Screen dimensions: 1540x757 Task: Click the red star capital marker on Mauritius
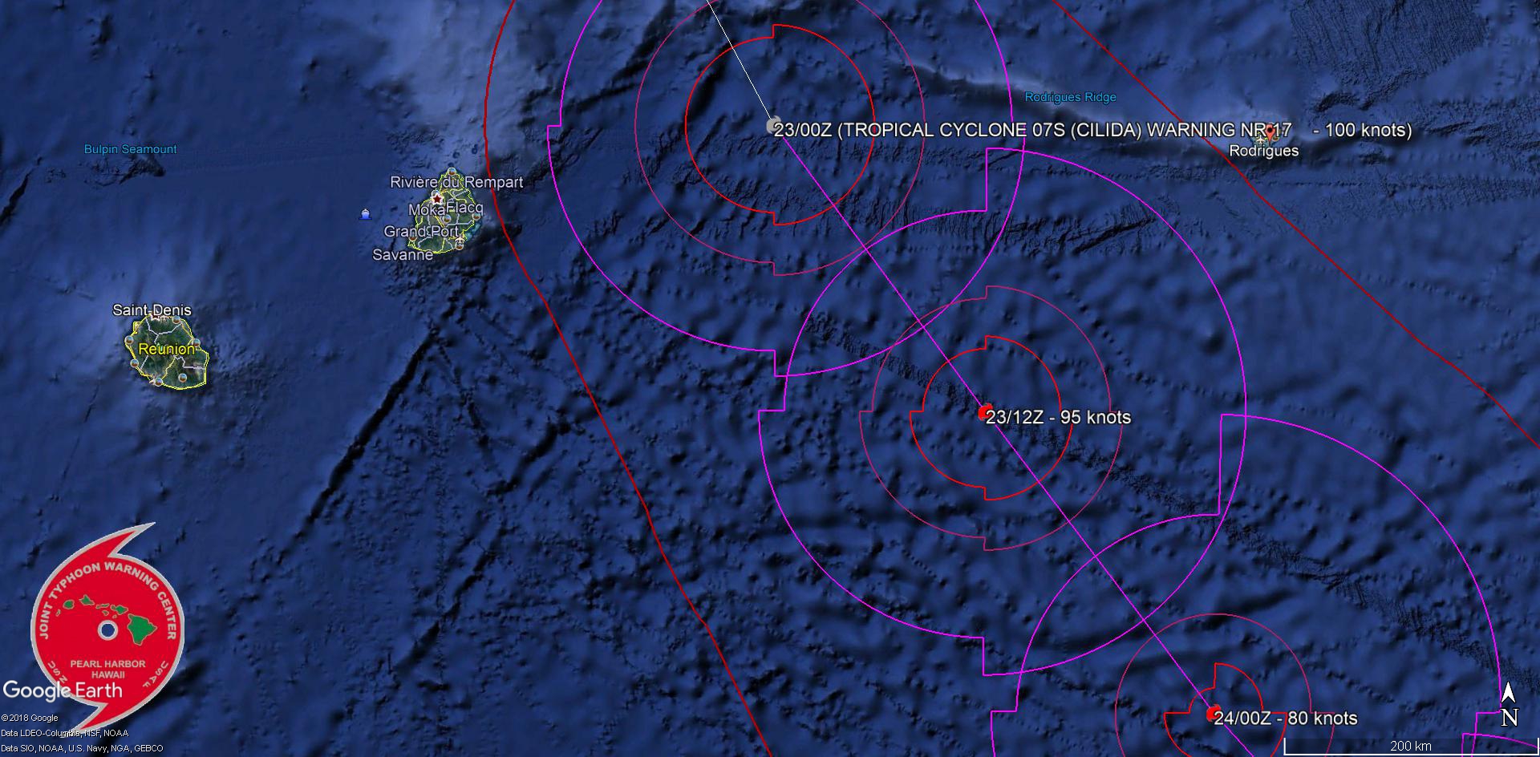(437, 197)
